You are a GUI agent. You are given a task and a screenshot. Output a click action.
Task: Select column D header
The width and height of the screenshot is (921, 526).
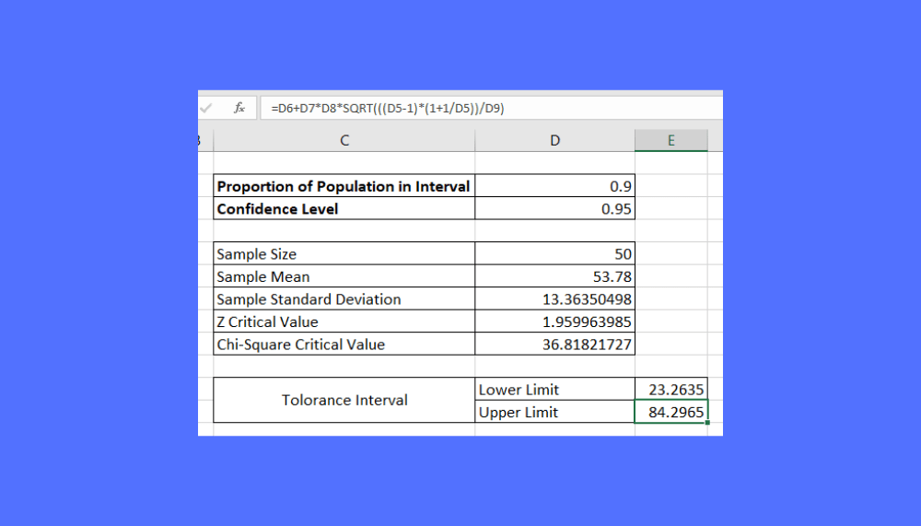[x=554, y=140]
